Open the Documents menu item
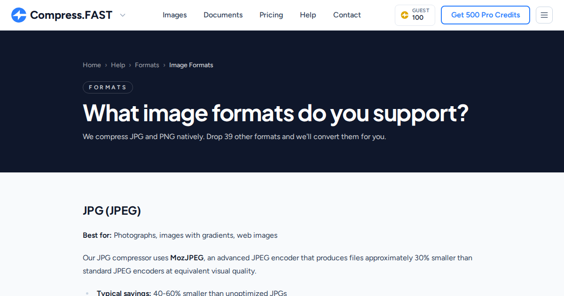 [223, 15]
